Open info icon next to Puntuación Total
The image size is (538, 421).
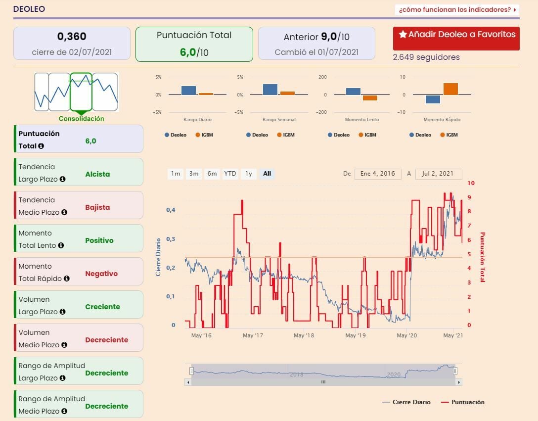point(41,146)
